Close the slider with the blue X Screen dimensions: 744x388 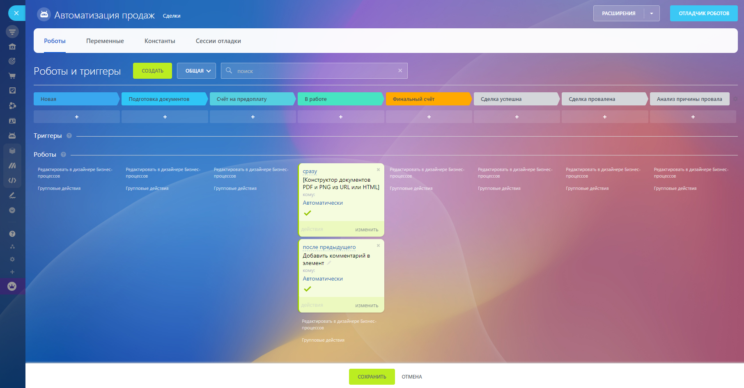[x=16, y=13]
